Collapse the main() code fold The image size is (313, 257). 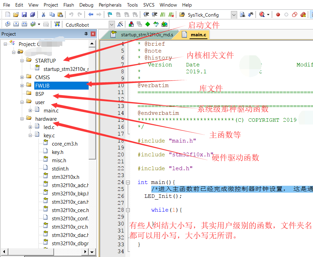[x=128, y=182]
